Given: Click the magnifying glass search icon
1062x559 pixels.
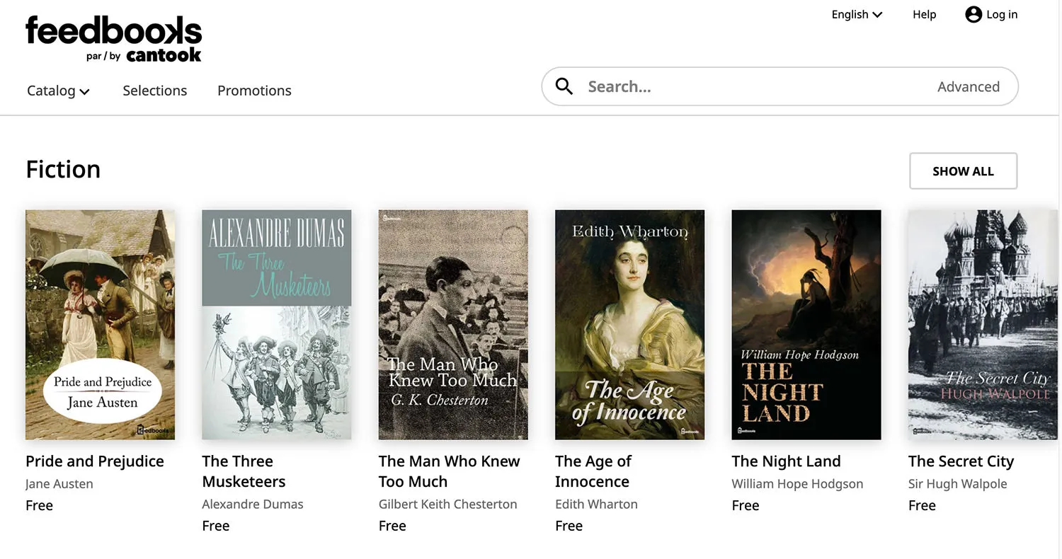Looking at the screenshot, I should [564, 86].
